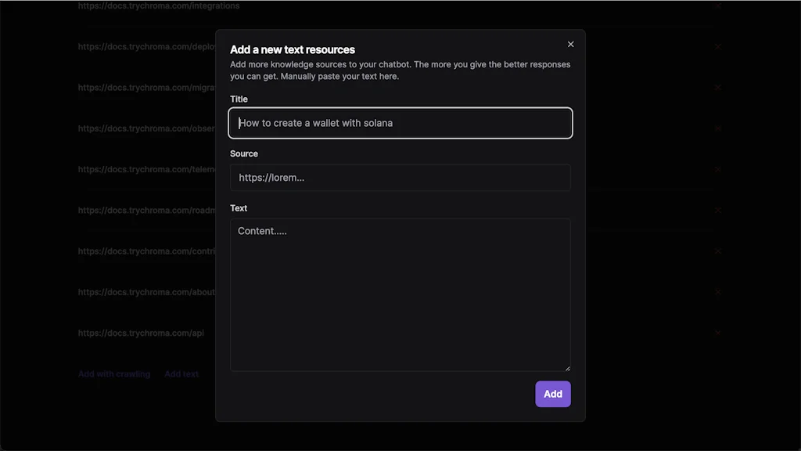Delete the roadmap URL entry
The height and width of the screenshot is (451, 801).
(x=718, y=210)
